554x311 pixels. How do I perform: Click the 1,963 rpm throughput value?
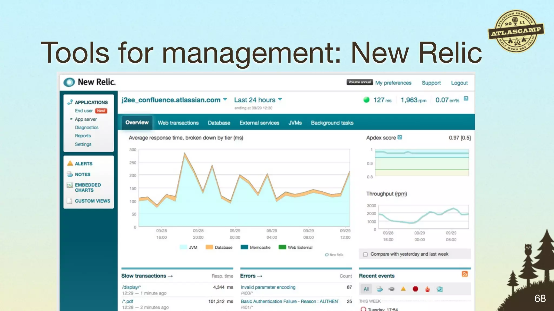click(413, 100)
